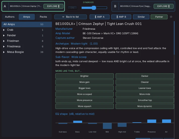Expand the Crab group arrow
Viewport: 179px width, 139px height.
coord(4,30)
